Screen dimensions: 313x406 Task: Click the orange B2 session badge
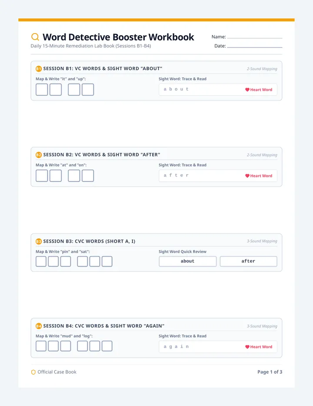pyautogui.click(x=39, y=155)
